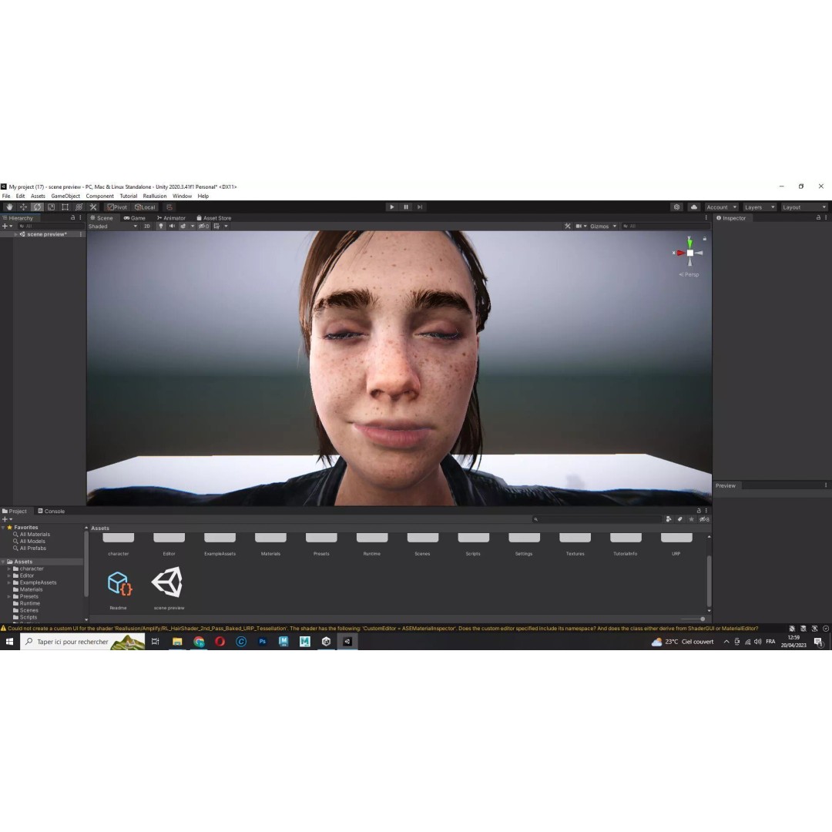The width and height of the screenshot is (832, 832).
Task: Open the GameObject menu
Action: 65,196
